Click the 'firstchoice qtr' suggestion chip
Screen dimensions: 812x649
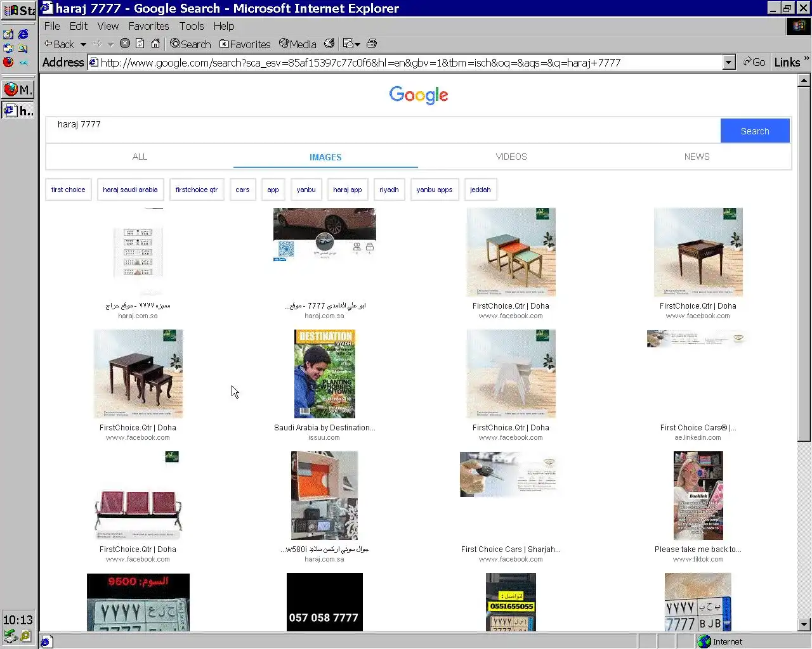(197, 190)
